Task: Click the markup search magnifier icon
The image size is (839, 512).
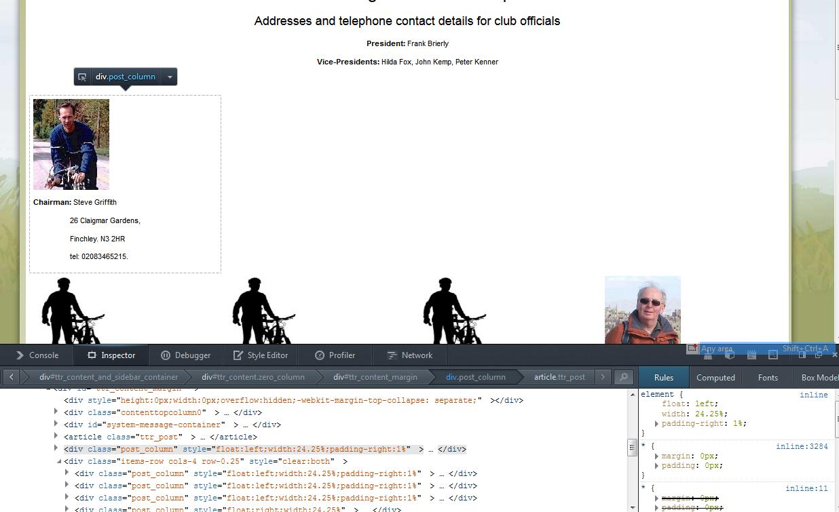Action: pyautogui.click(x=623, y=377)
